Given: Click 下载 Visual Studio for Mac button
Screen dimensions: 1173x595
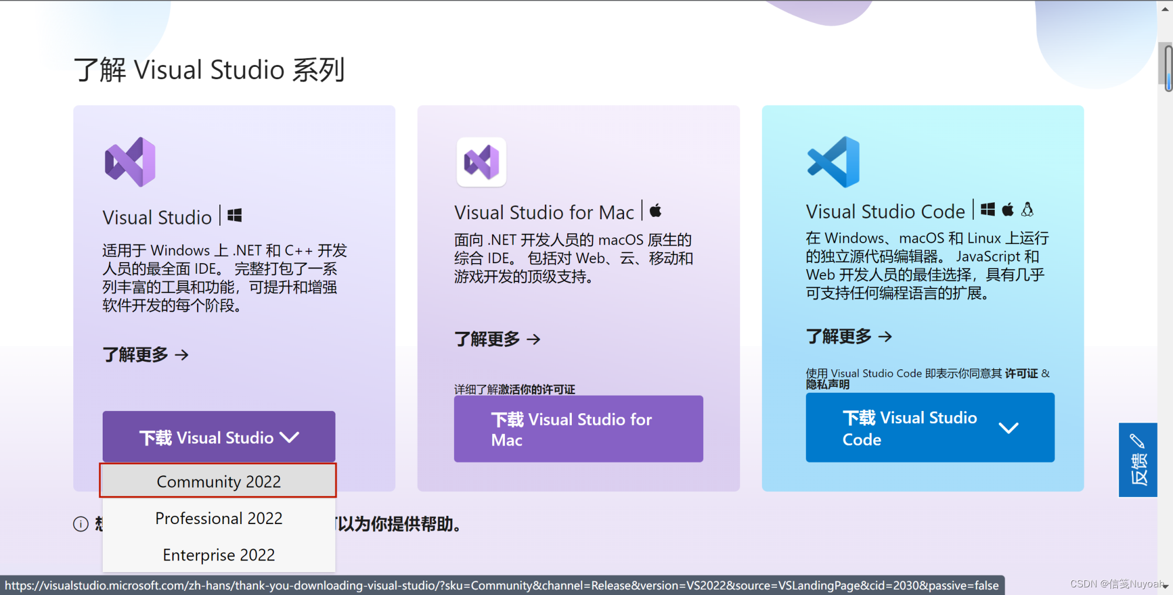Looking at the screenshot, I should tap(578, 429).
